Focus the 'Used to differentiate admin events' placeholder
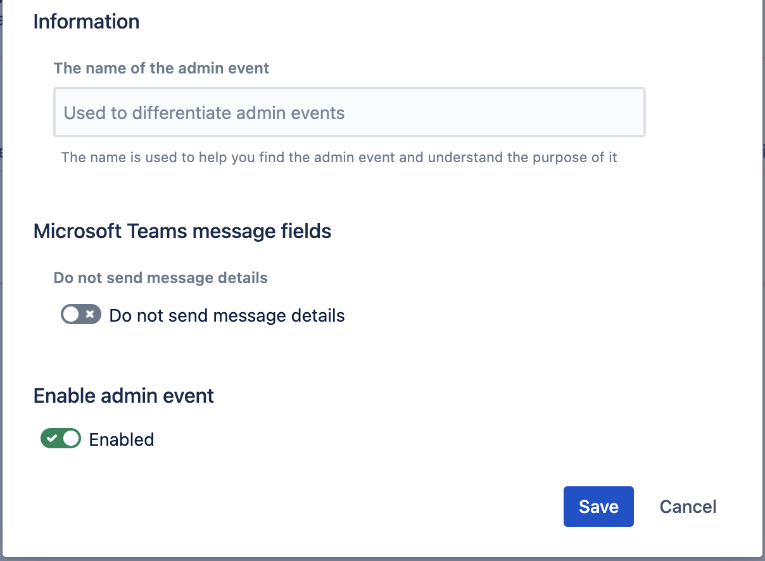The width and height of the screenshot is (765, 561). 204,113
